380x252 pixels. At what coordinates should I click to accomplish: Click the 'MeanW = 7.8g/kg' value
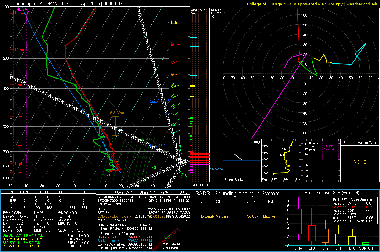click(15, 216)
